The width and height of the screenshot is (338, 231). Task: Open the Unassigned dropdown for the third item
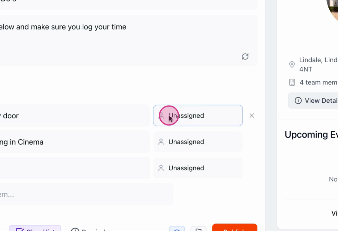198,168
